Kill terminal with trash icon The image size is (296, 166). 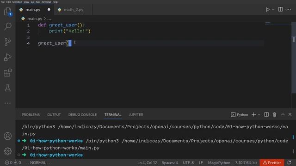(x=274, y=114)
